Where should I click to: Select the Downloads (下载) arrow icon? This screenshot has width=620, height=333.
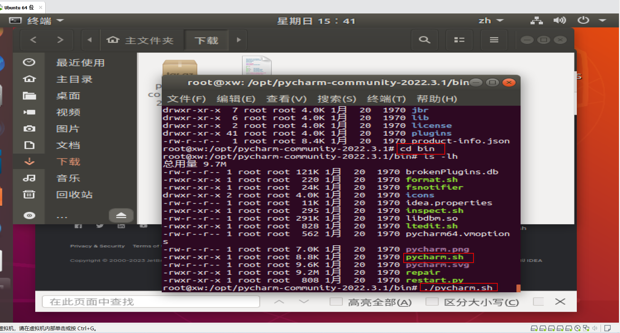tap(29, 161)
